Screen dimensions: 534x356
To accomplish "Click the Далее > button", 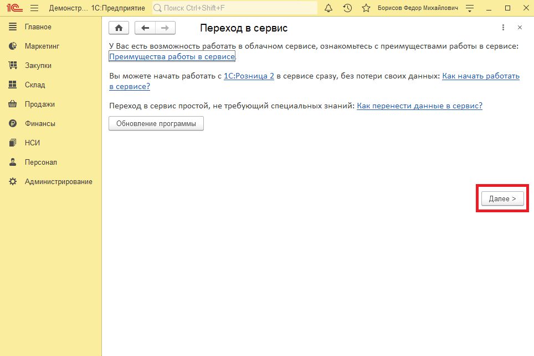I will [x=502, y=198].
